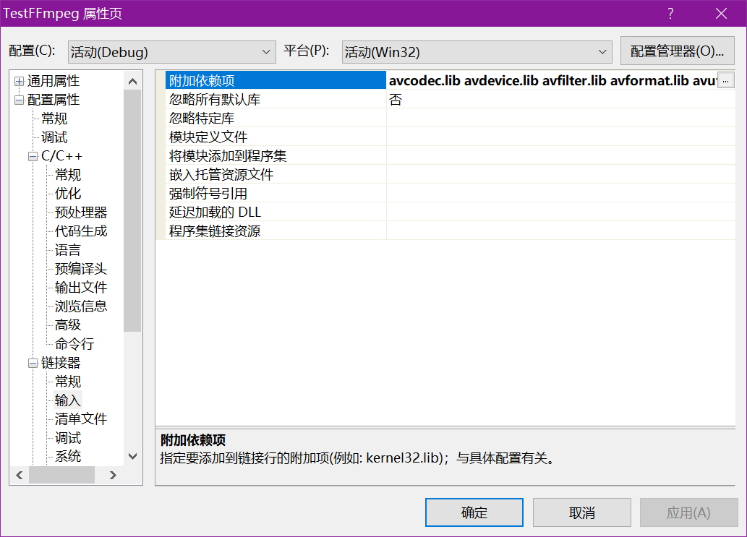Collapse the 链接器 tree node

[33, 363]
